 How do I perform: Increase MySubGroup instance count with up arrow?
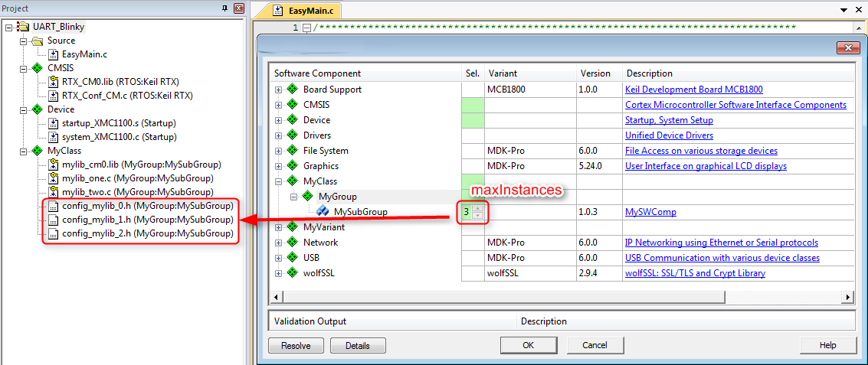click(x=478, y=208)
